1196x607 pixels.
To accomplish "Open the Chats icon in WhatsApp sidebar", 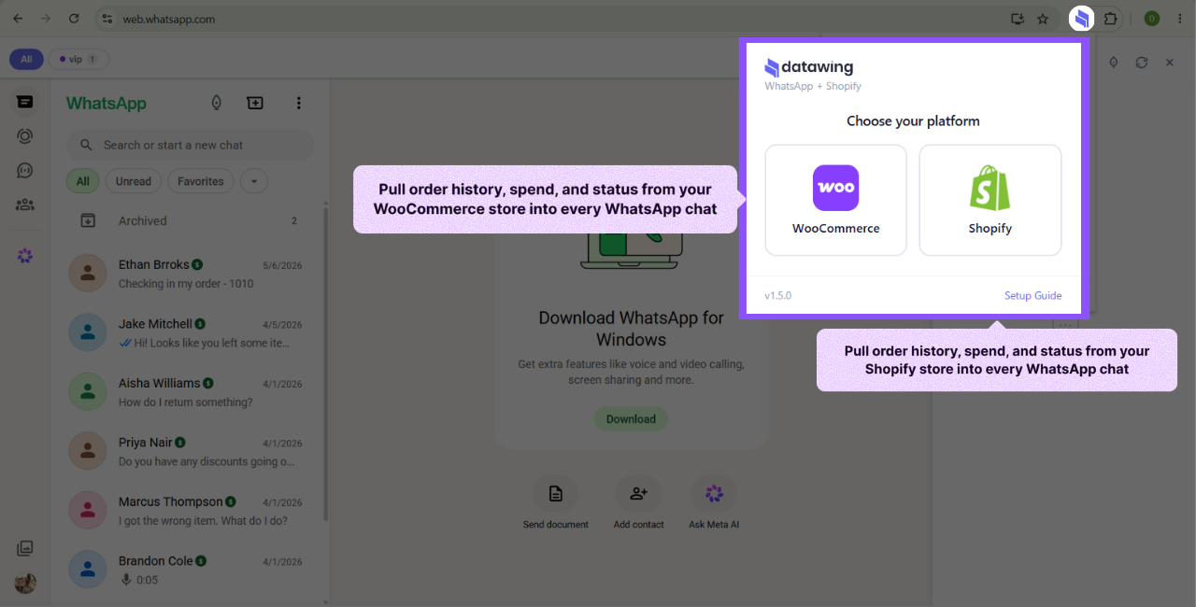I will click(25, 102).
